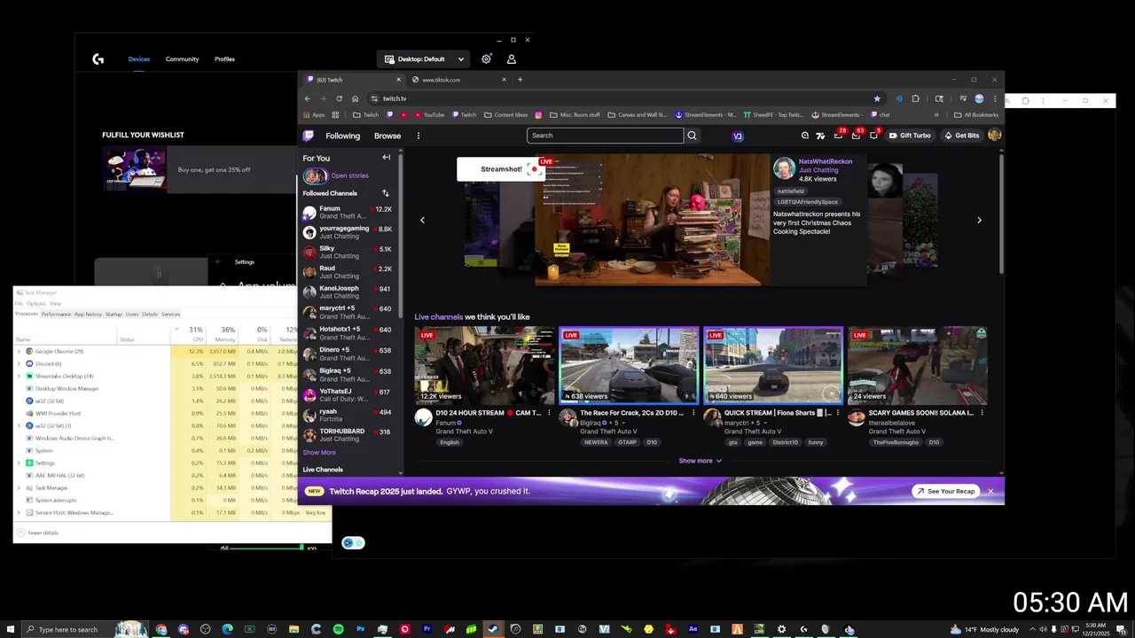Screen dimensions: 1135x638
Task: Open the Twitch more options menu beside Browse
Action: pyautogui.click(x=419, y=136)
